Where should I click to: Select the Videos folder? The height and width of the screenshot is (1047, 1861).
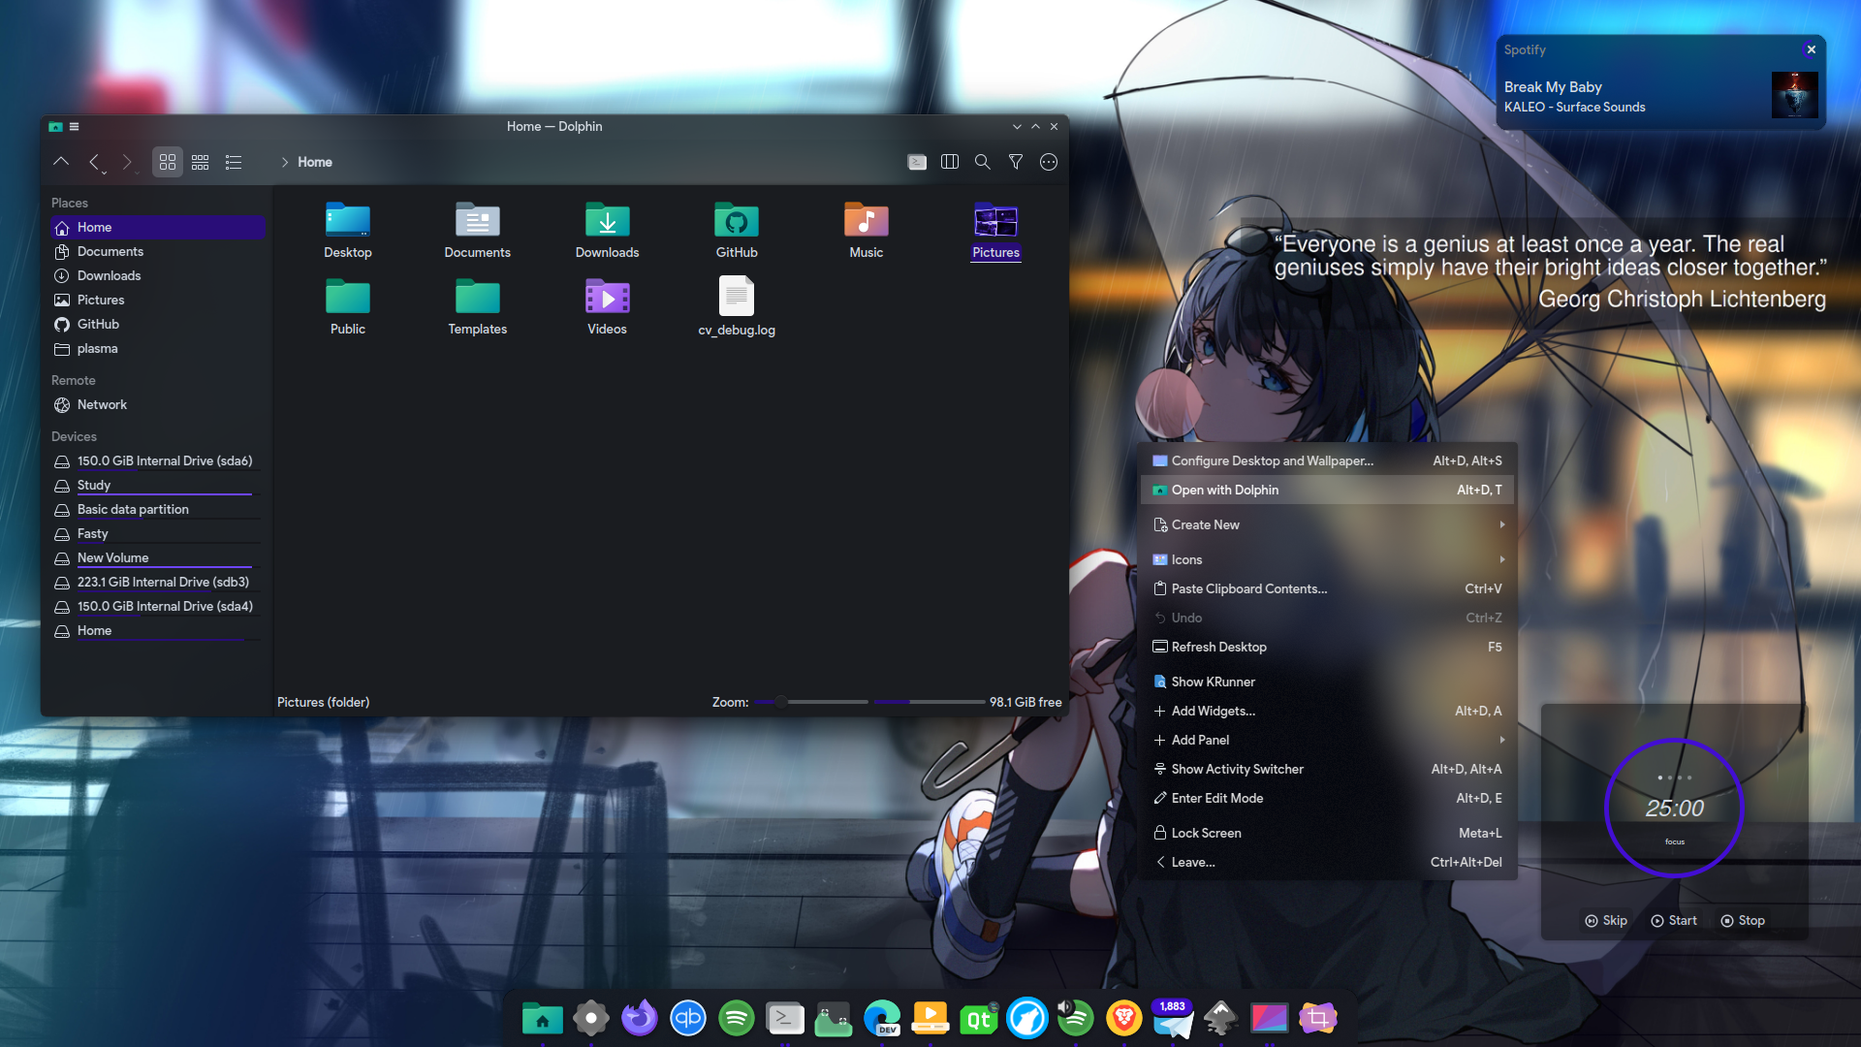pos(608,306)
